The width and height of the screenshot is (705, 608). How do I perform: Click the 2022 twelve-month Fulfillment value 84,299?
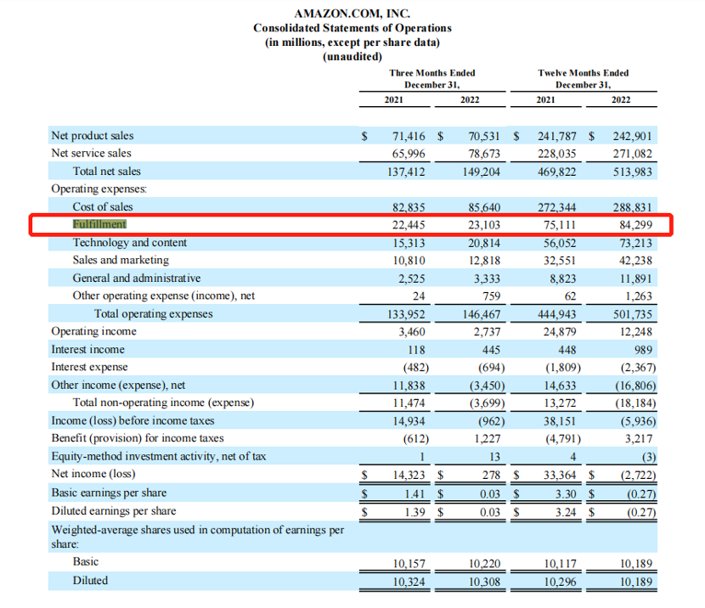point(635,225)
